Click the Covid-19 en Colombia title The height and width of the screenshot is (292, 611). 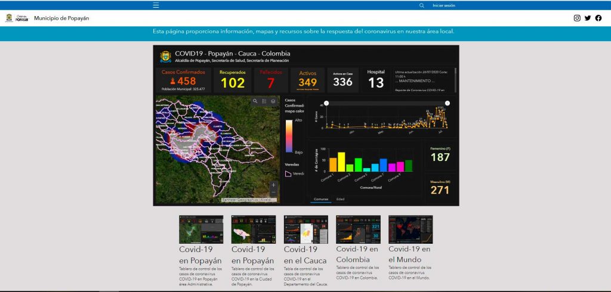[357, 254]
